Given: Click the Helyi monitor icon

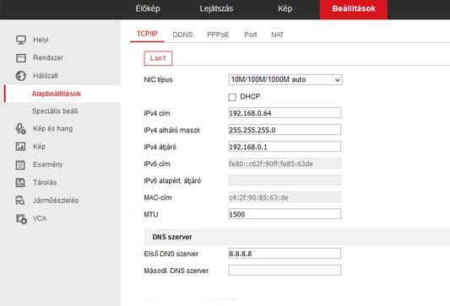Looking at the screenshot, I should 20,40.
